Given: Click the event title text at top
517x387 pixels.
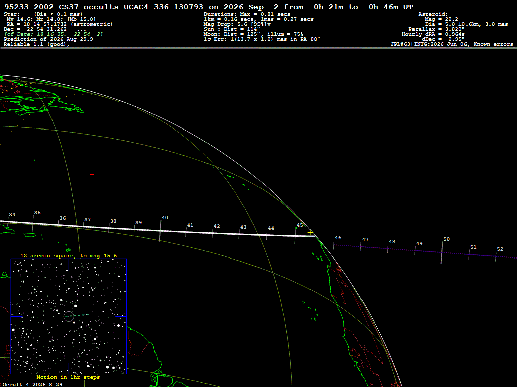Looking at the screenshot, I should 209,7.
